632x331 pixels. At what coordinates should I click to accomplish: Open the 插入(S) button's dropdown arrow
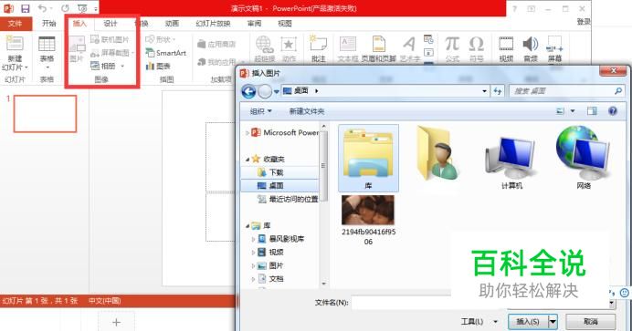pos(553,321)
